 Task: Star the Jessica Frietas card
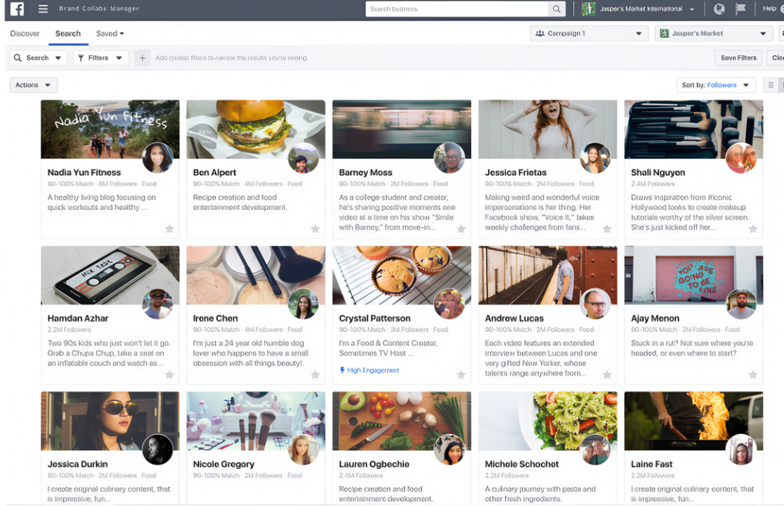pos(607,229)
